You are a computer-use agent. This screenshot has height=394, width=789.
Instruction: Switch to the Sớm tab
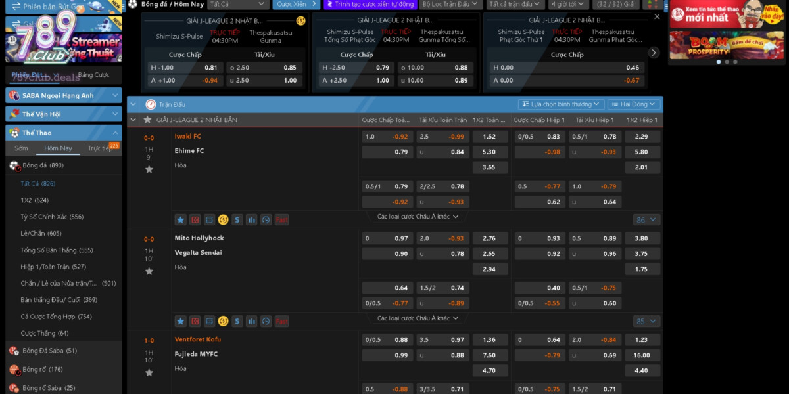[22, 148]
